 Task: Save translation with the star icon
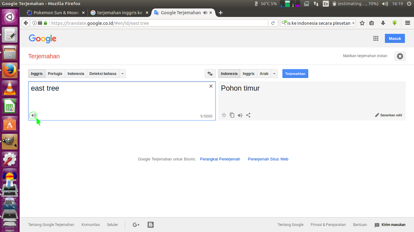pos(224,115)
